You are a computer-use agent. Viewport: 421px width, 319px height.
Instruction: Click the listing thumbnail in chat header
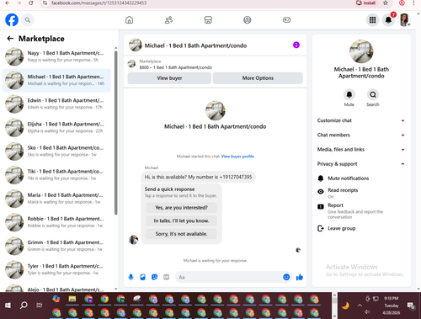tap(136, 45)
